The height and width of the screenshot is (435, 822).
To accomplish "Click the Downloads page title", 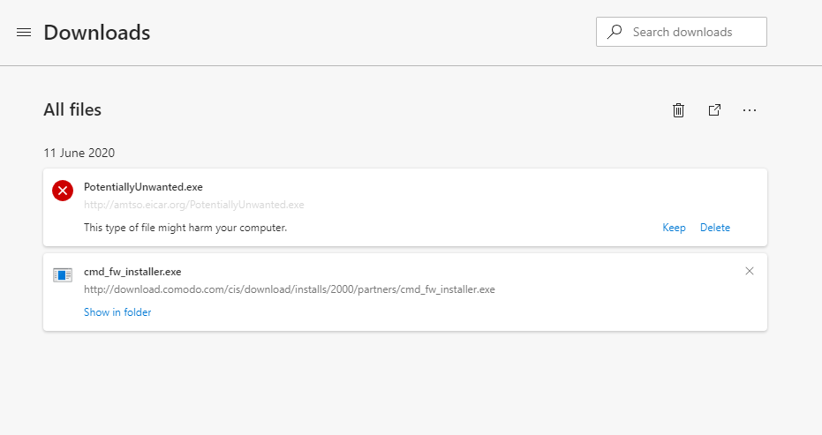I will (96, 33).
